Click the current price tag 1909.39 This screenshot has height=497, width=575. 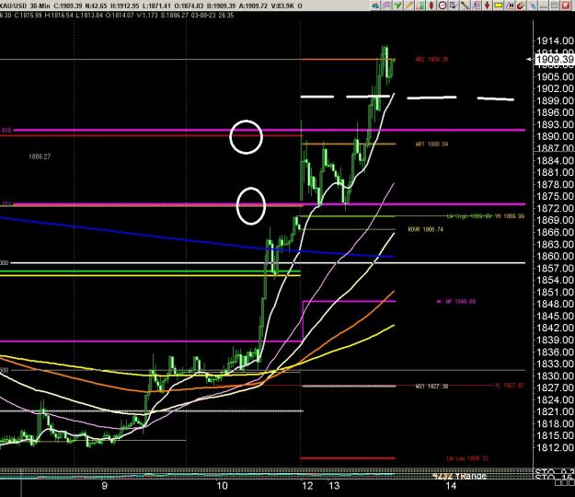(x=555, y=59)
